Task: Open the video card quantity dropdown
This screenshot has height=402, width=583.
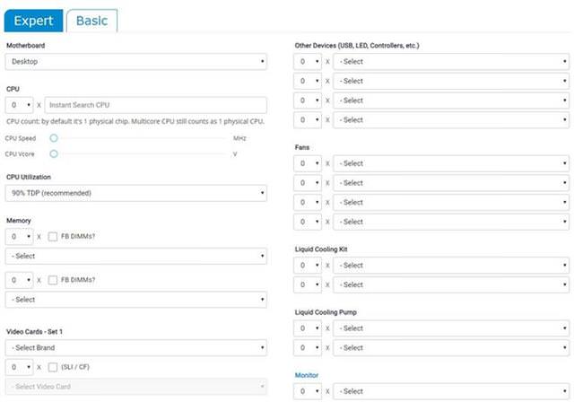Action: click(x=20, y=367)
